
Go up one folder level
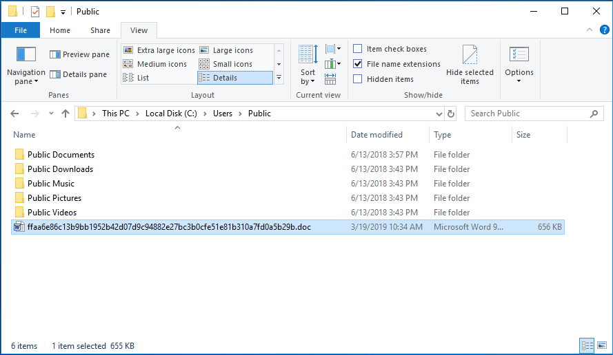click(66, 114)
